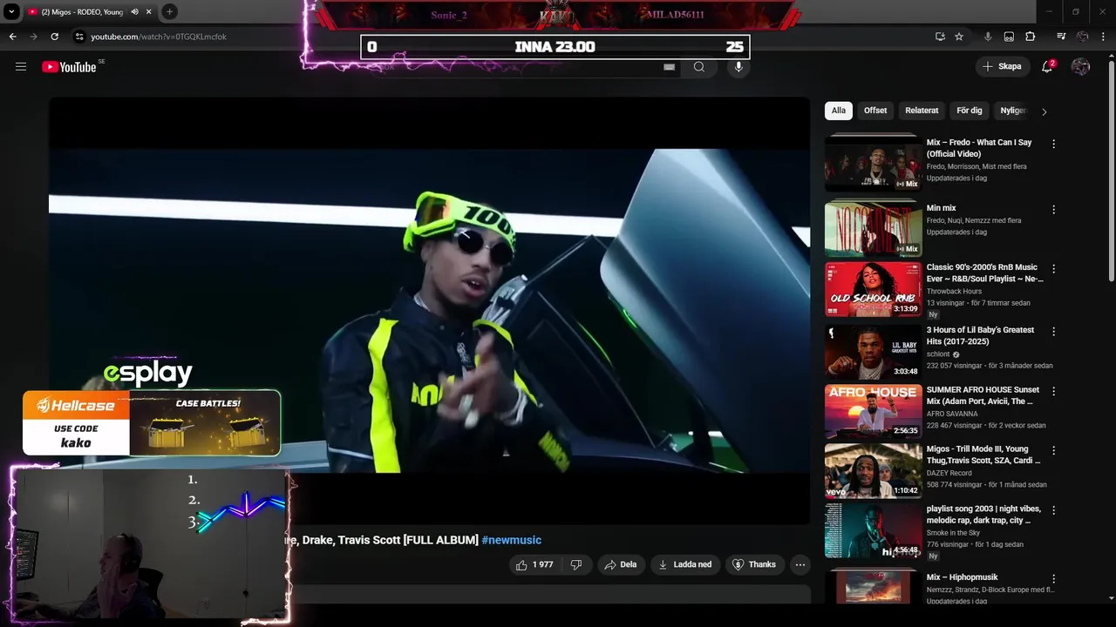This screenshot has height=627, width=1116.
Task: Open the Min mix playlist thumbnail
Action: 873,228
